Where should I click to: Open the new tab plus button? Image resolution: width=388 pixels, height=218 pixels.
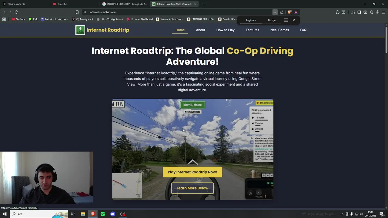203,4
